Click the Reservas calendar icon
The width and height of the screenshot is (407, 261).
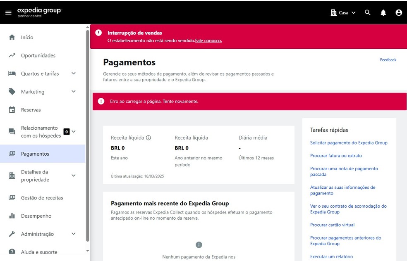click(12, 110)
